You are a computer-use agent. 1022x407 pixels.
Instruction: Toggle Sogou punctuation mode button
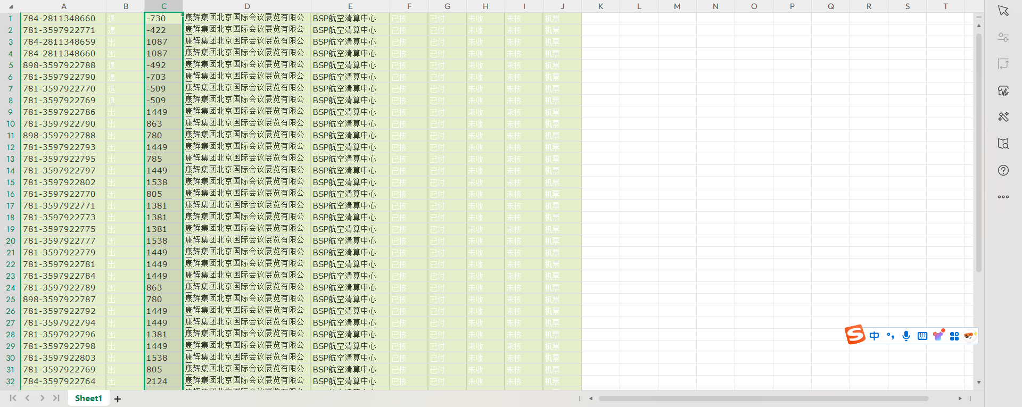coord(890,336)
